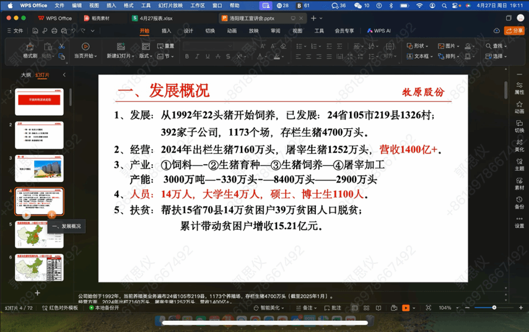The image size is (529, 332).
Task: Select slide 5 map thumbnail
Action: (39, 235)
